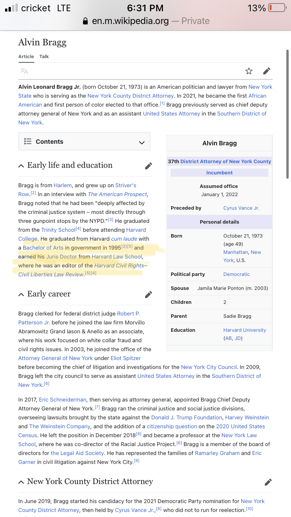Tap the battery indicator in status bar

coord(277,8)
